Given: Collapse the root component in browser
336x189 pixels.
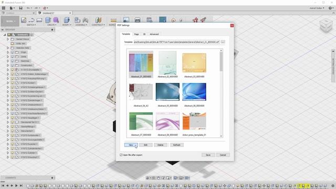Looking at the screenshot, I should click(x=5, y=35).
